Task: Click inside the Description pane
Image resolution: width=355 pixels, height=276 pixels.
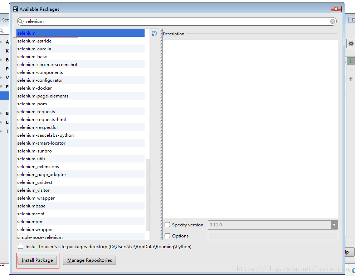Action: (251, 129)
